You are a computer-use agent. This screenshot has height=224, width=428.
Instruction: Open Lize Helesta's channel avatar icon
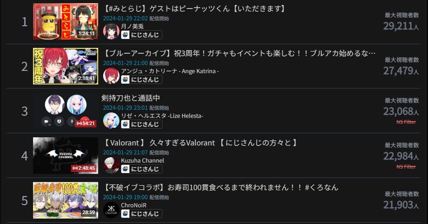click(111, 121)
